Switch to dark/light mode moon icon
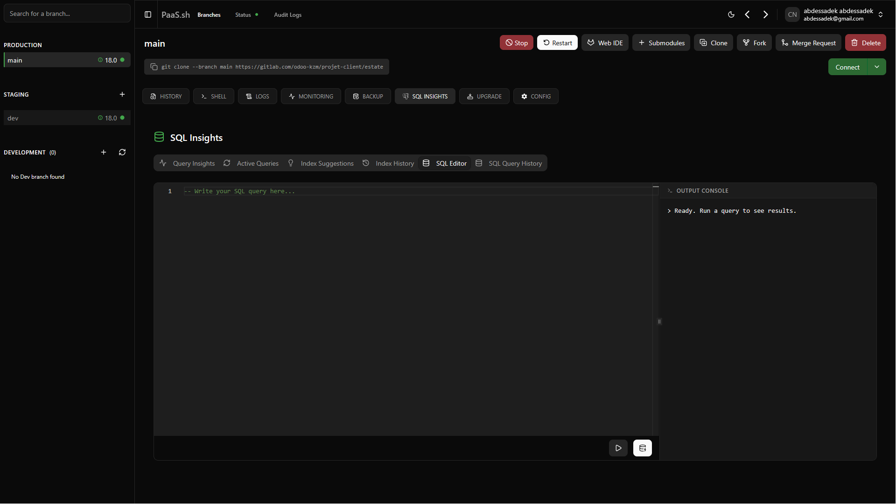 coord(731,14)
